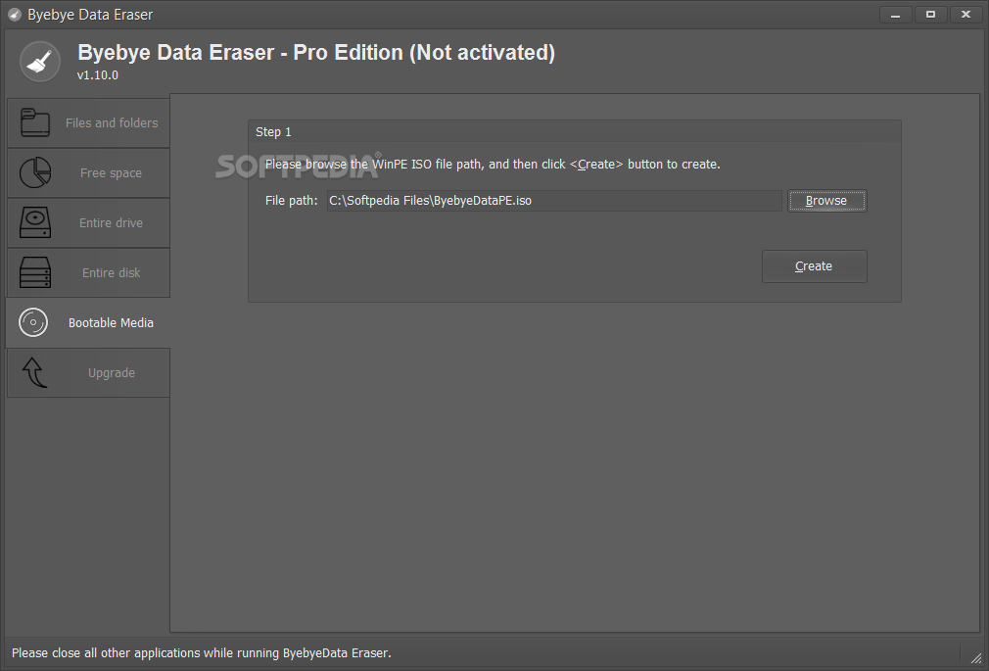Go to the Entire disk tab
989x671 pixels.
click(x=88, y=272)
